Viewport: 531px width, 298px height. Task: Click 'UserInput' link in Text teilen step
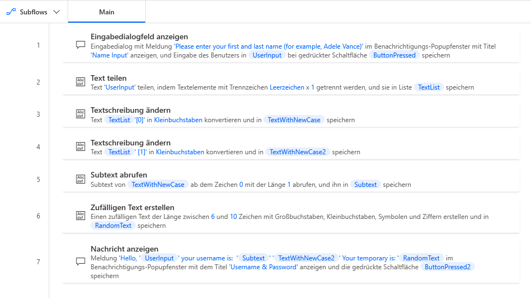pyautogui.click(x=120, y=87)
